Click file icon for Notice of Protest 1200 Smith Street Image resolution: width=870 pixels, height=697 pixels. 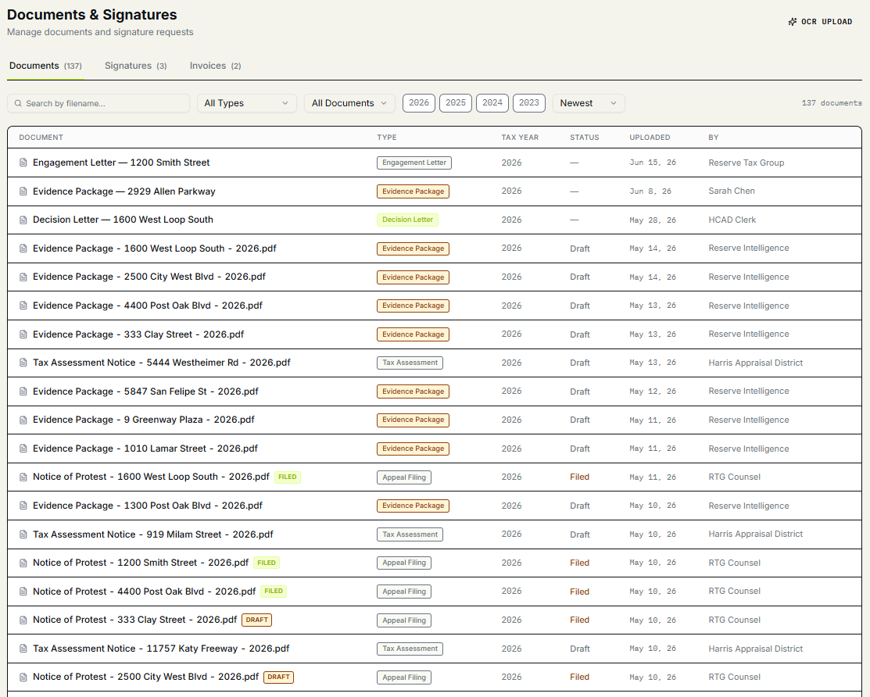(x=23, y=563)
